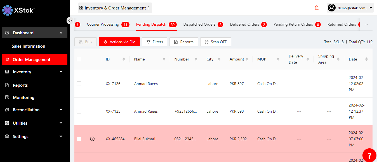
Task: Toggle the Scan OFF button
Action: click(216, 42)
